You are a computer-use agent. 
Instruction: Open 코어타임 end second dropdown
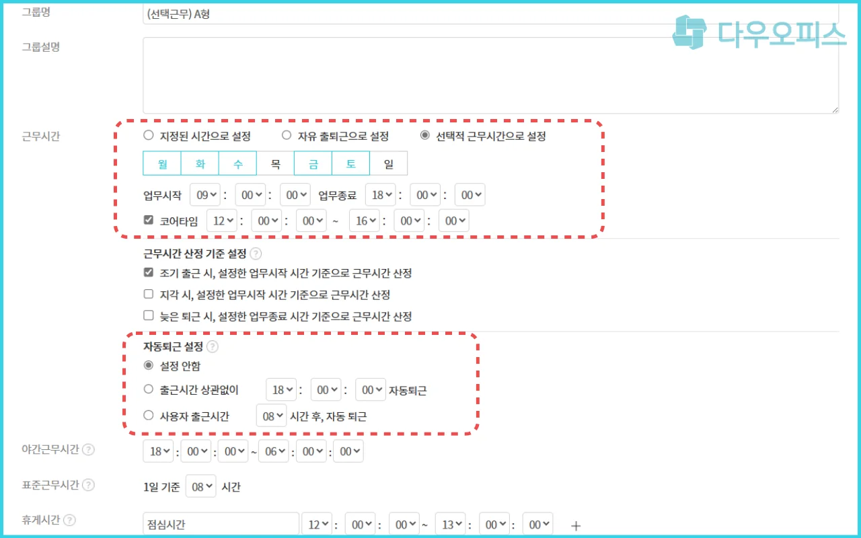454,221
